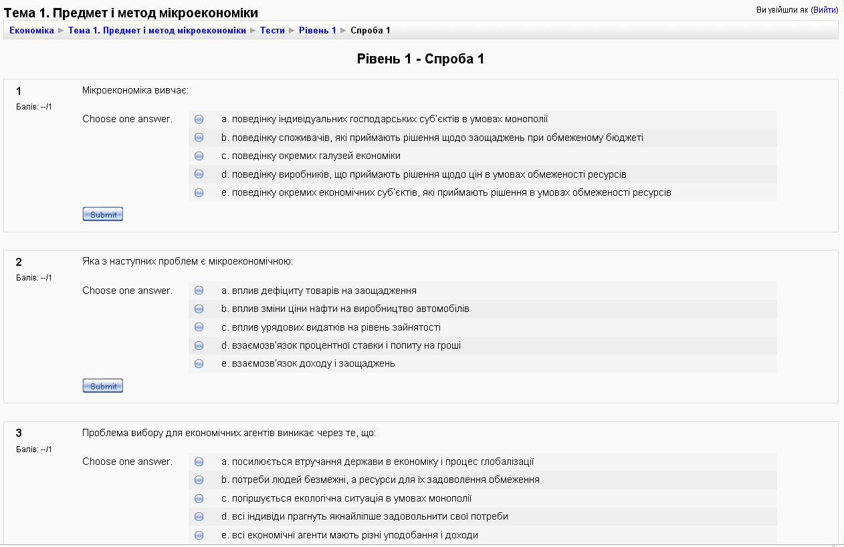Image resolution: width=844 pixels, height=547 pixels.
Task: Choose answer b потреби людей безмежні
Action: tap(199, 480)
